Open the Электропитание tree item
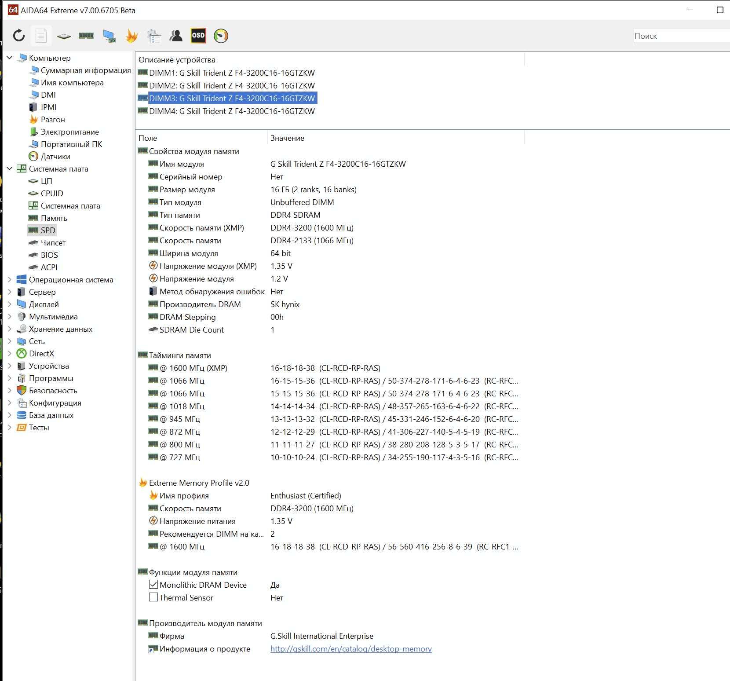This screenshot has height=681, width=730. [x=64, y=132]
